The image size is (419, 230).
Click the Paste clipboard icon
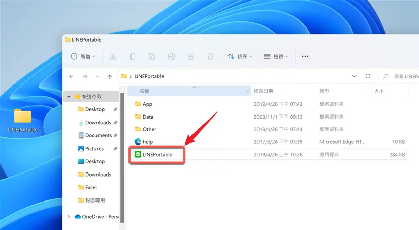pos(152,56)
